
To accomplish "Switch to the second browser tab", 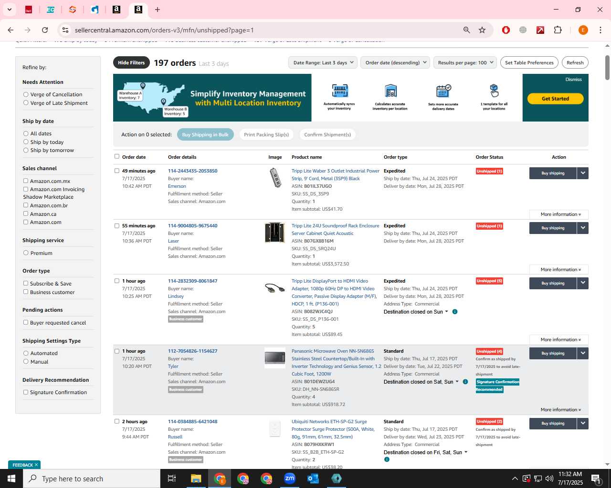I will point(51,10).
